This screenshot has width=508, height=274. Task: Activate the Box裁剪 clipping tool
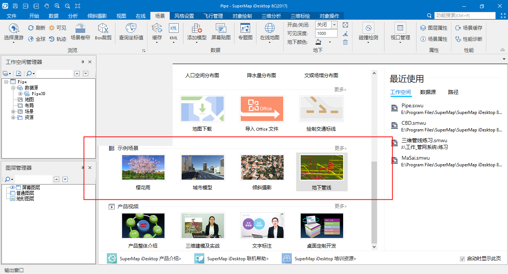pyautogui.click(x=103, y=32)
